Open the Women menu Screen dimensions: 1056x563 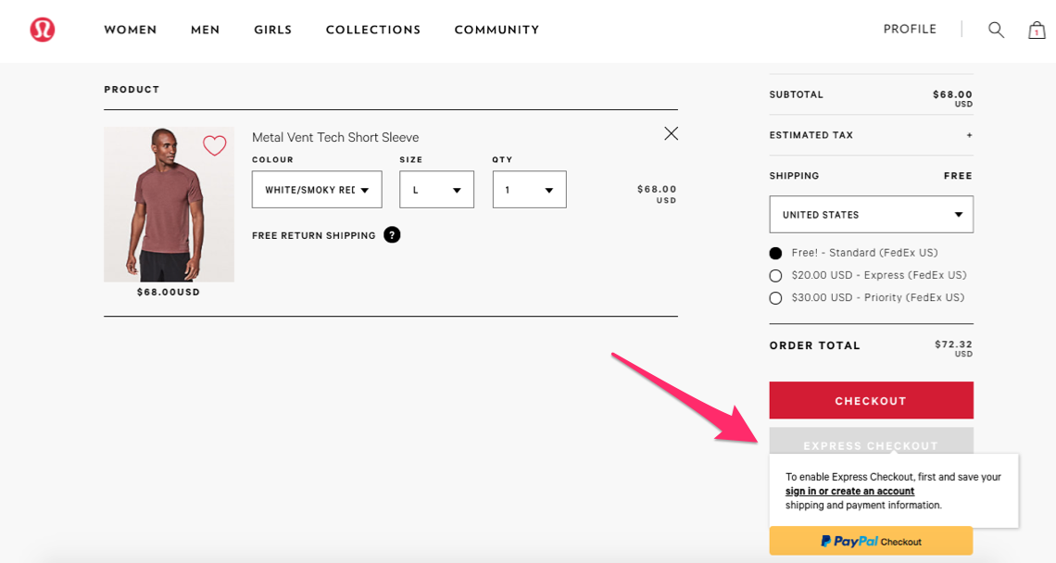(x=130, y=30)
